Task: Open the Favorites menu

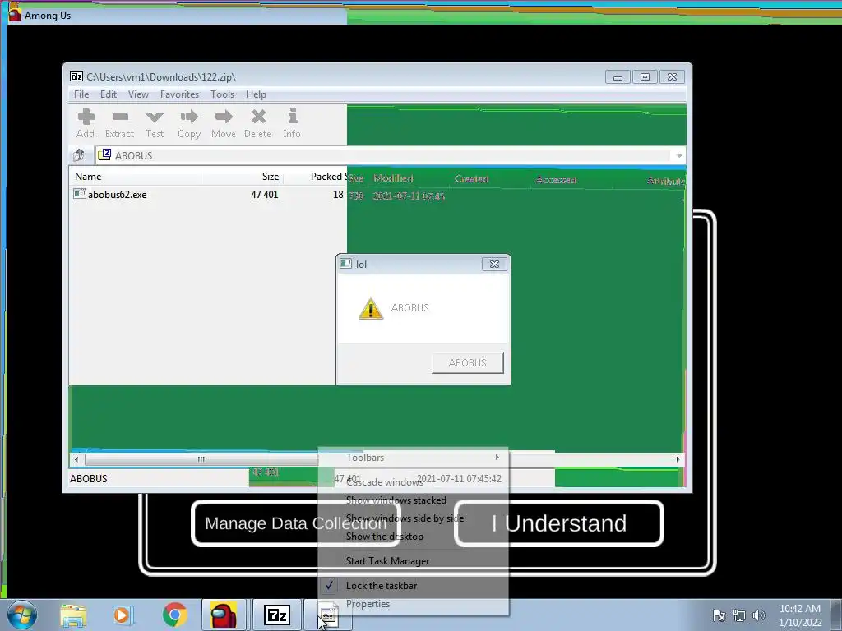Action: 180,94
